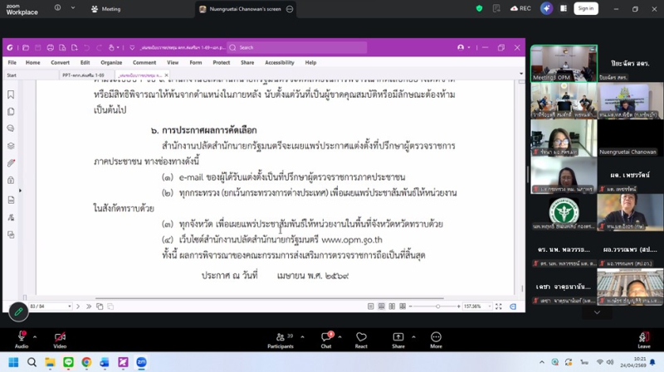Open the Comment menu in PDF viewer
The width and height of the screenshot is (664, 372).
click(144, 62)
